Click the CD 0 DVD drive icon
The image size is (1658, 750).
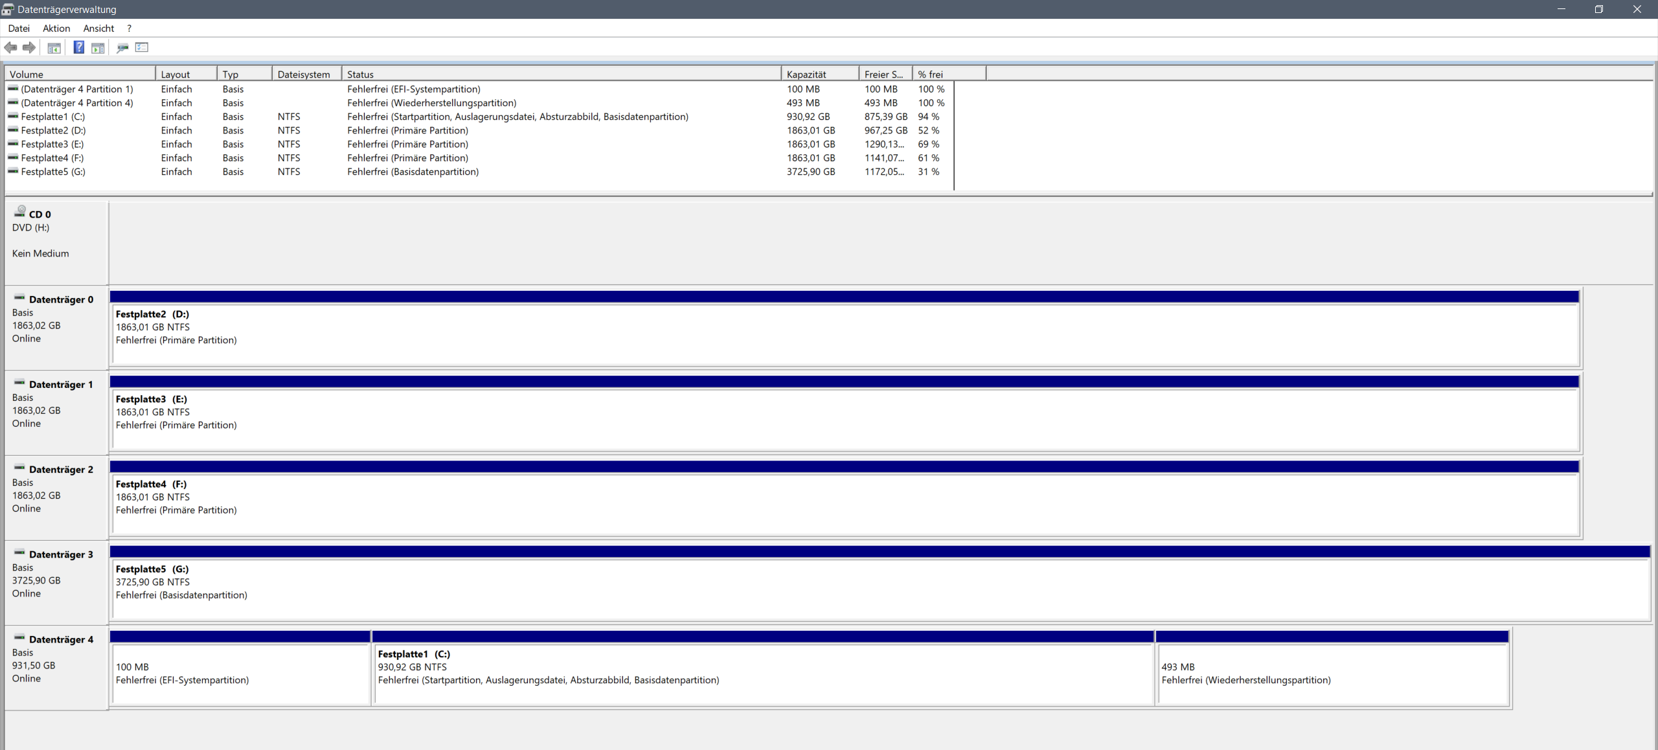[21, 210]
